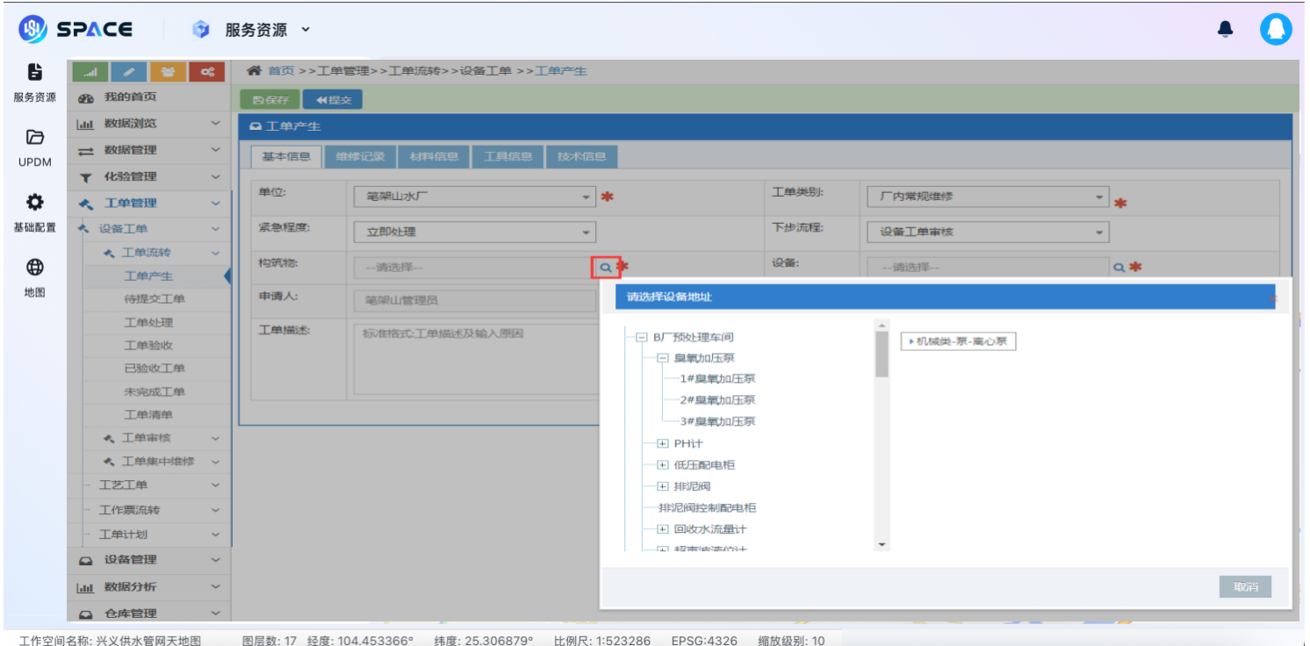Viewport: 1310px width, 646px height.
Task: Collapse the B厂预处理车间 tree node
Action: (641, 337)
